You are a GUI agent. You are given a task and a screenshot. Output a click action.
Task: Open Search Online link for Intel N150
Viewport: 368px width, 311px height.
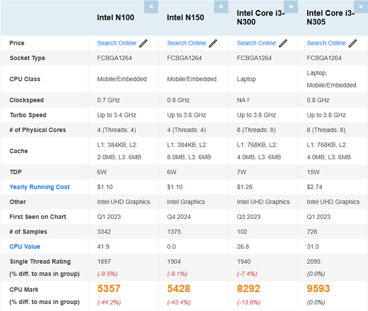click(x=186, y=43)
